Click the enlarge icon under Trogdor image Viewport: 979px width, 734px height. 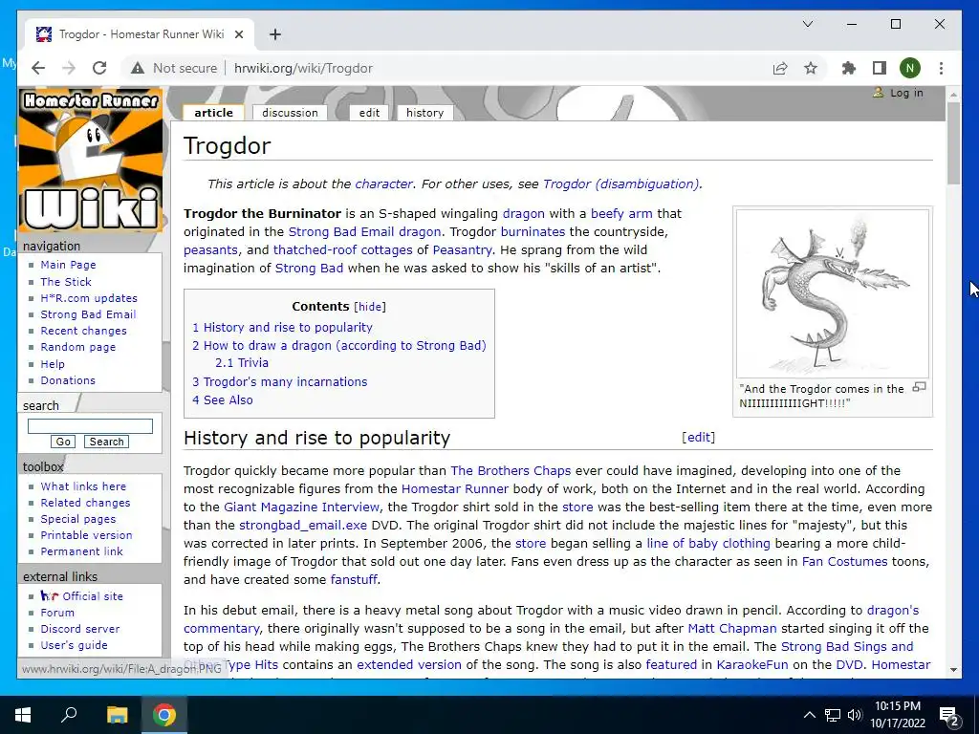click(919, 388)
